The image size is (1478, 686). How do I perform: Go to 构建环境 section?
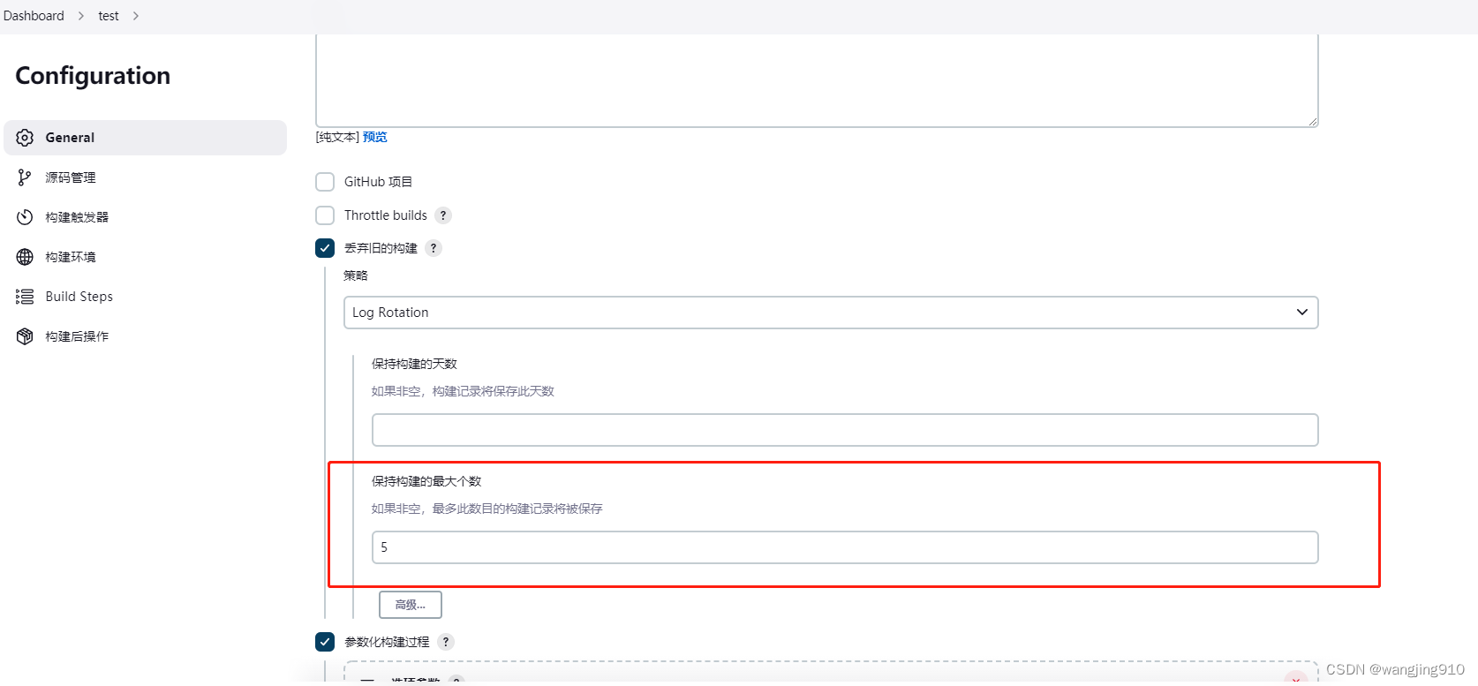pos(146,257)
